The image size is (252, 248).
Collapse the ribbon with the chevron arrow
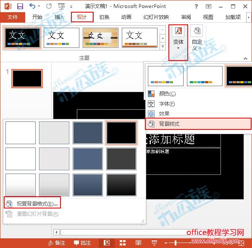[245, 58]
